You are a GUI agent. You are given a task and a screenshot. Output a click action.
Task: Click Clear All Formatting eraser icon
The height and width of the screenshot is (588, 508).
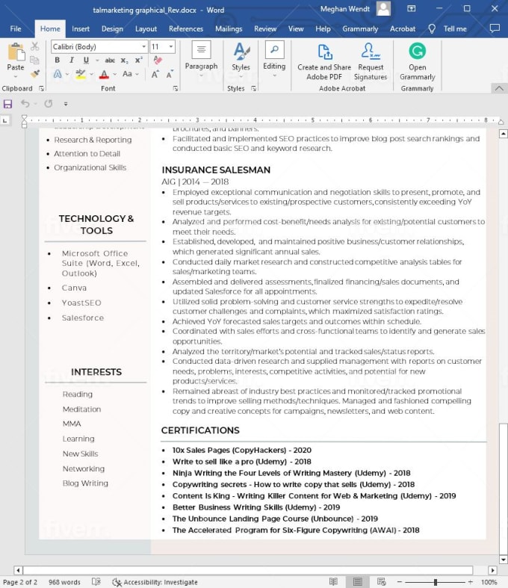coord(158,60)
